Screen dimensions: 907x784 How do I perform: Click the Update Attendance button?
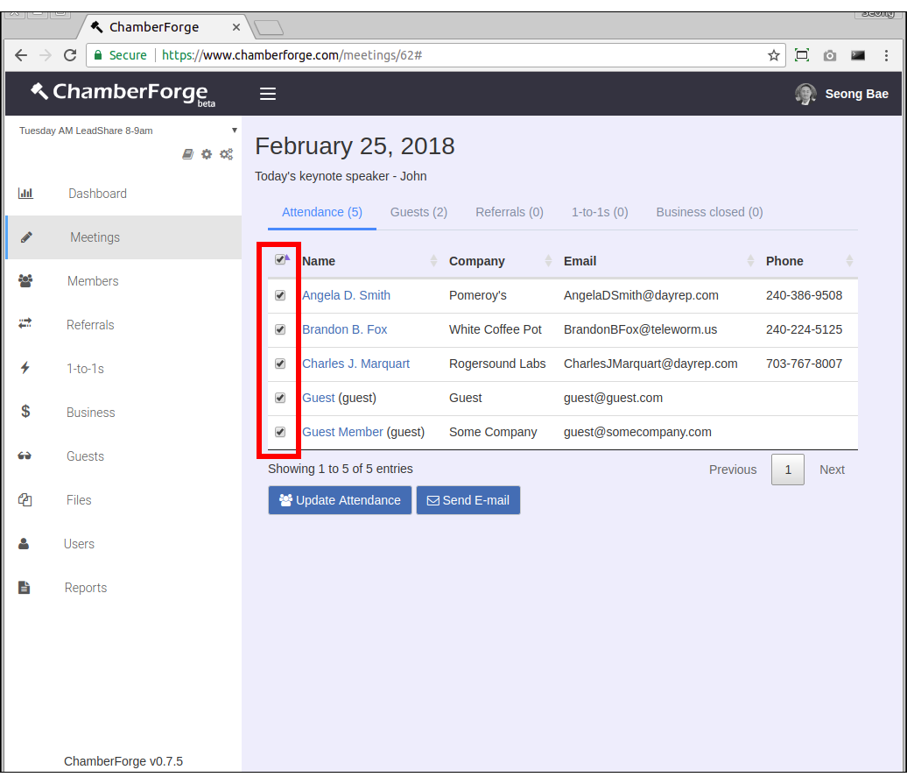(x=340, y=500)
